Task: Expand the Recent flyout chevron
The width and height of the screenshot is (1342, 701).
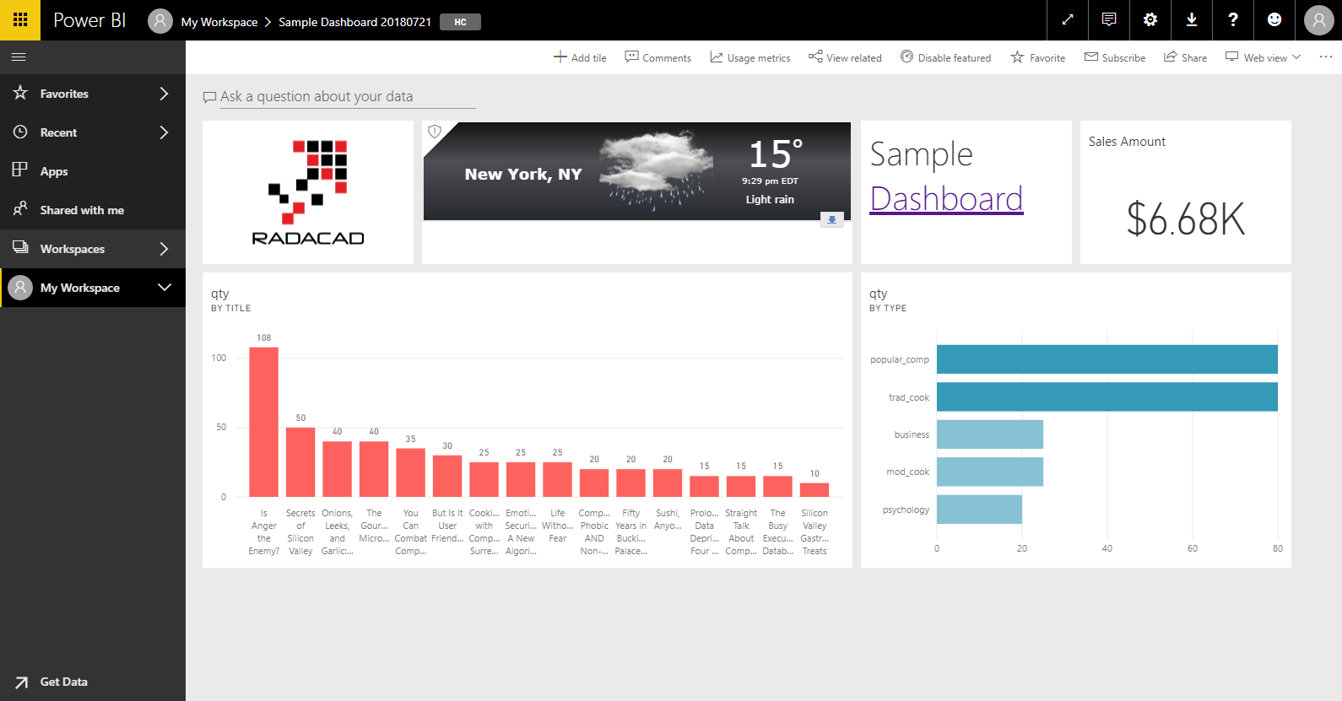Action: click(x=164, y=132)
